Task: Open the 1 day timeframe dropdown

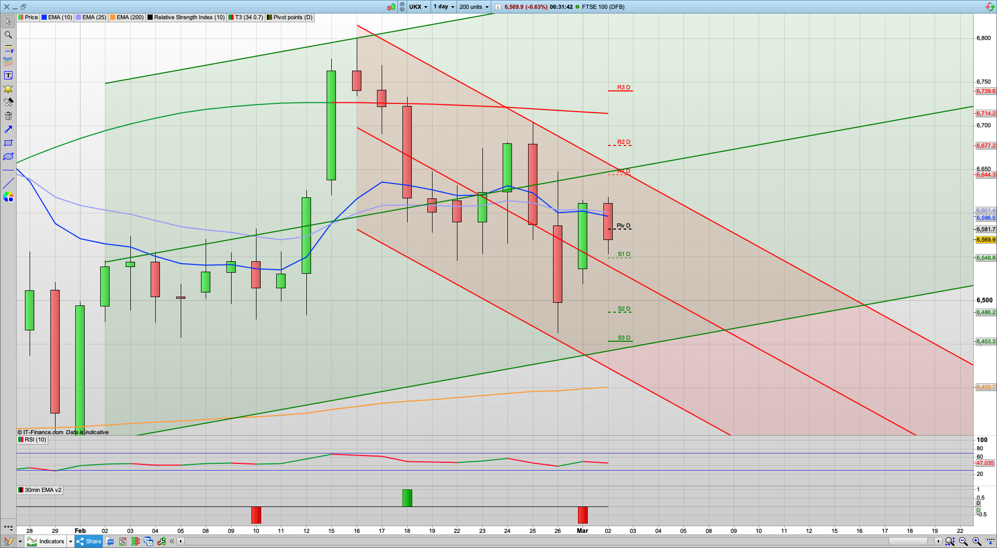Action: (x=443, y=7)
